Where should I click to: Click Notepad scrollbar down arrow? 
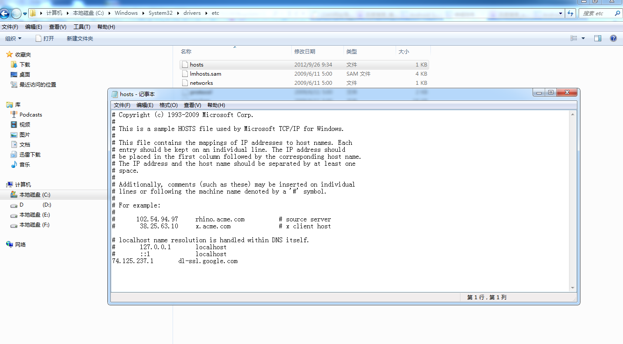tap(573, 287)
